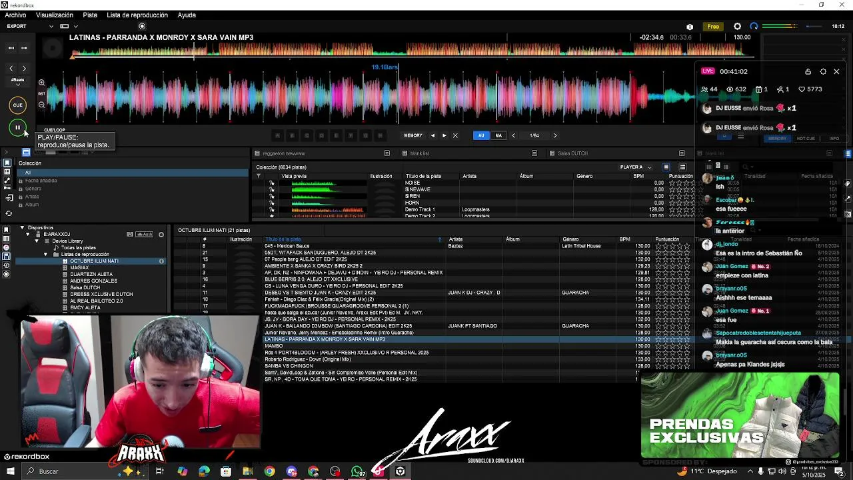Delete memory cue with X icon
The image size is (853, 480).
pos(455,135)
